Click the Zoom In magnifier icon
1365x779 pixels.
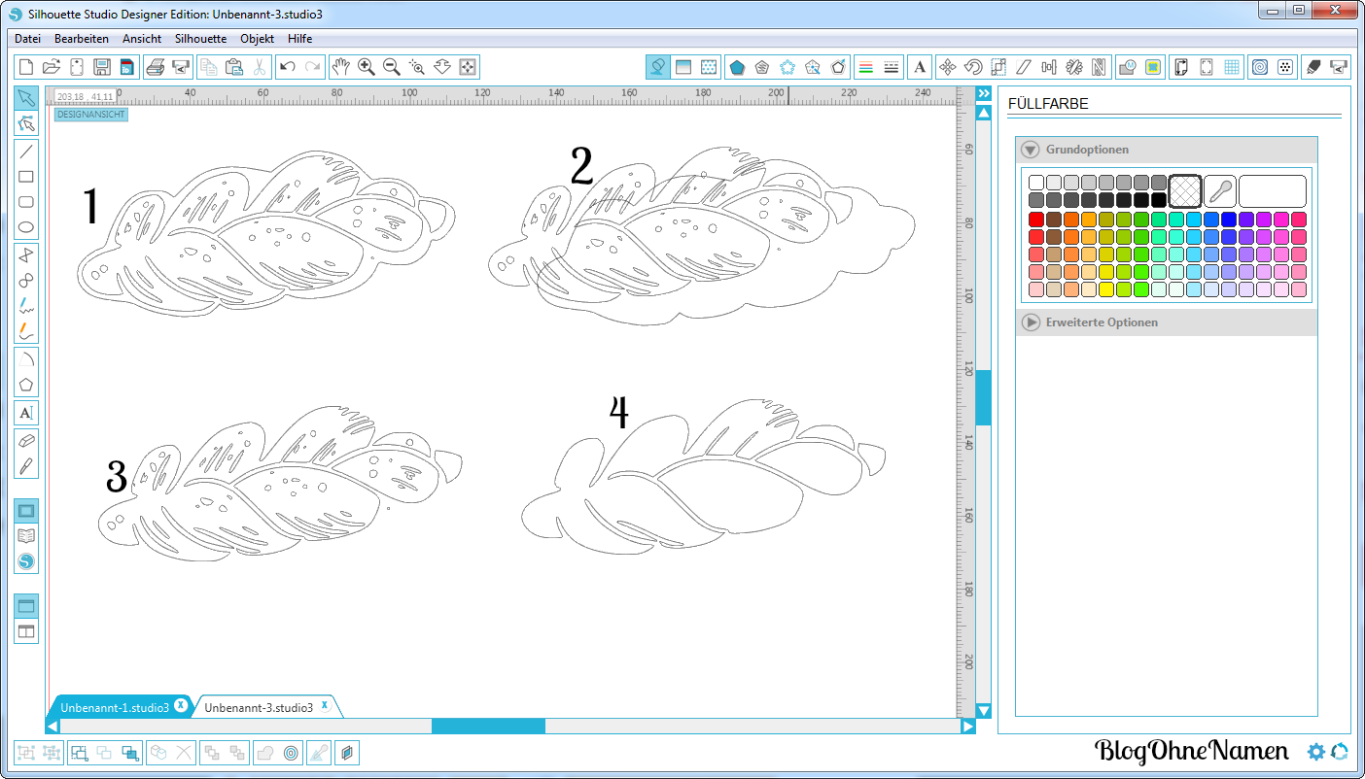point(367,67)
